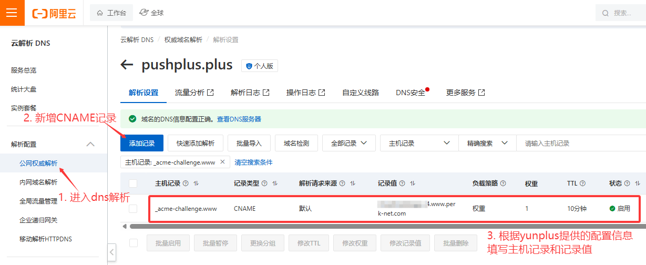The image size is (646, 265).
Task: Click help icon next to 主机记录 column
Action: tap(185, 184)
